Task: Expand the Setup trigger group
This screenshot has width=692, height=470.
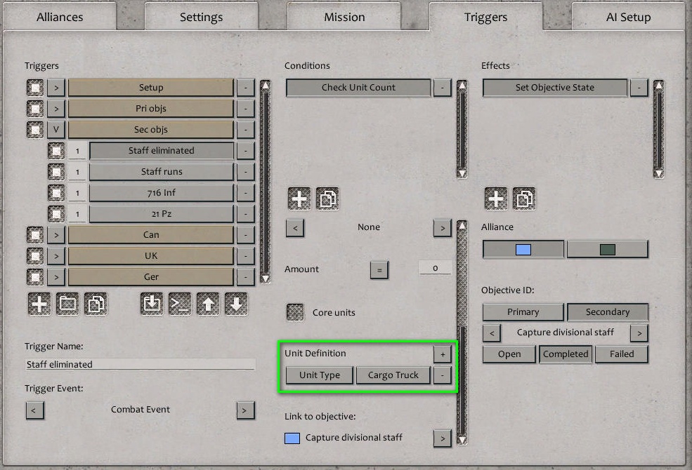Action: click(56, 88)
